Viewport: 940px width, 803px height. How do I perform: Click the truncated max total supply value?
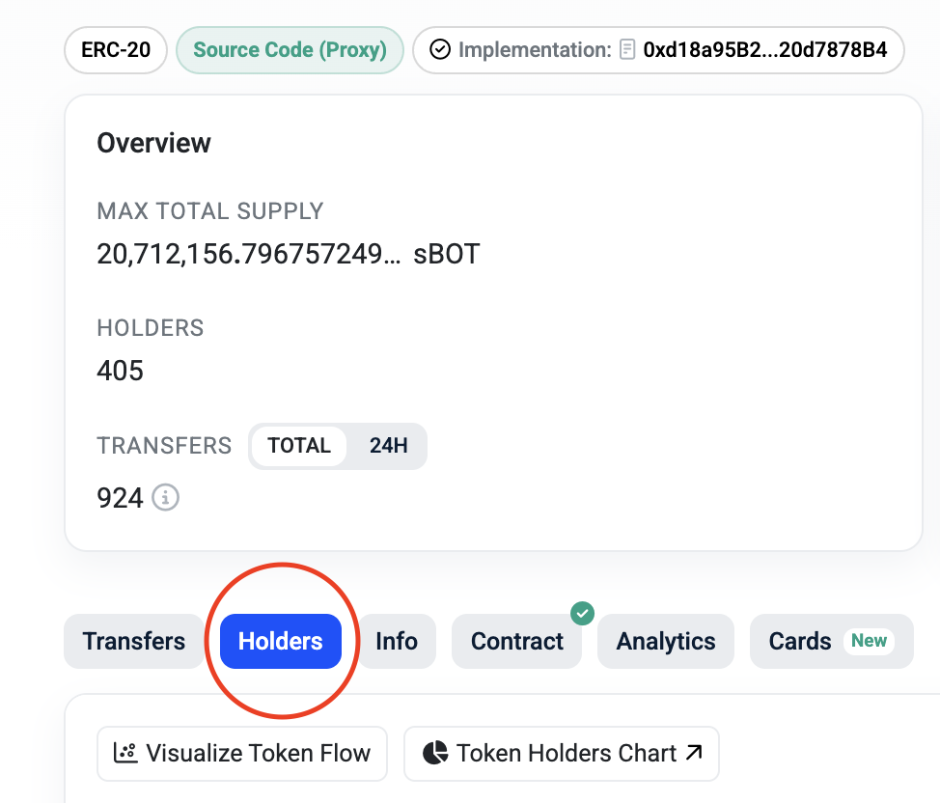[249, 254]
